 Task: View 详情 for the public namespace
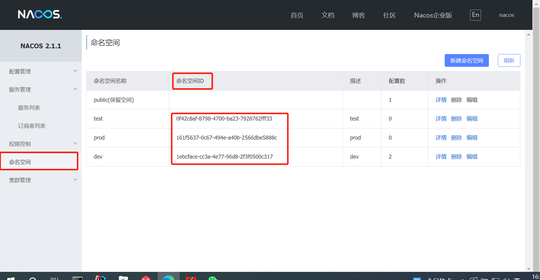coord(441,100)
